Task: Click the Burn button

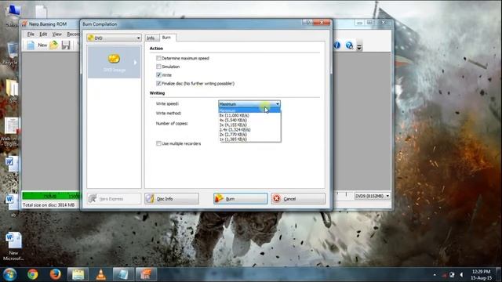Action: [x=241, y=198]
